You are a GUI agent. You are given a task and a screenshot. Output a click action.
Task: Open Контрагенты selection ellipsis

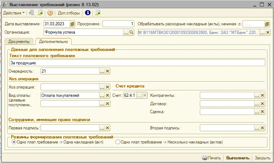tap(257, 95)
